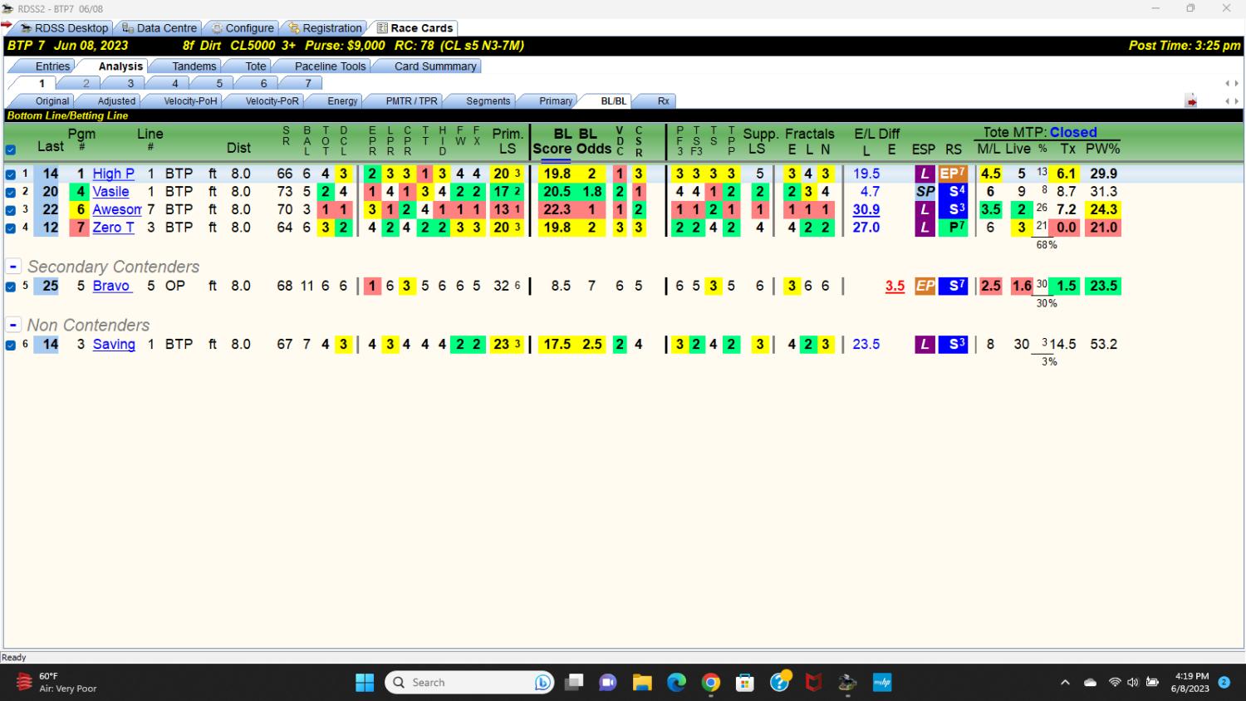Toggle the select-all checkbox in the header row
The width and height of the screenshot is (1246, 701).
point(11,150)
